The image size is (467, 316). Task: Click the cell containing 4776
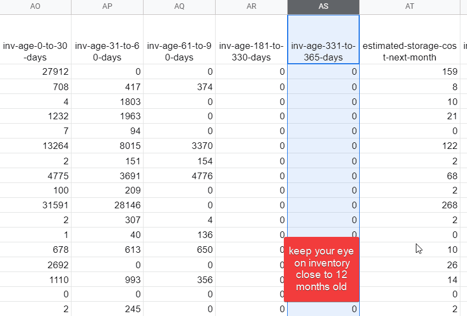(x=179, y=176)
